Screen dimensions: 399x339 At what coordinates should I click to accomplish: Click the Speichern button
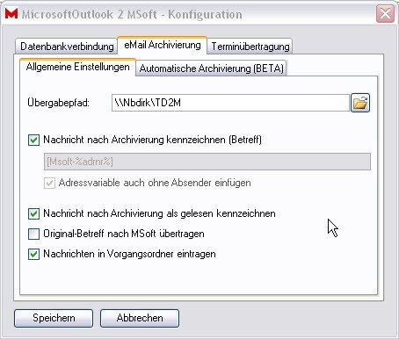[x=54, y=318]
